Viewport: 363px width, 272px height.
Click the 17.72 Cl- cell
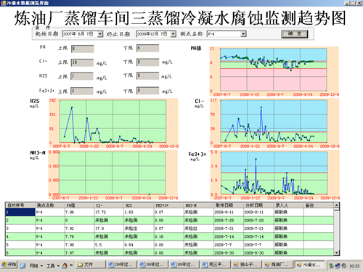[x=109, y=213]
